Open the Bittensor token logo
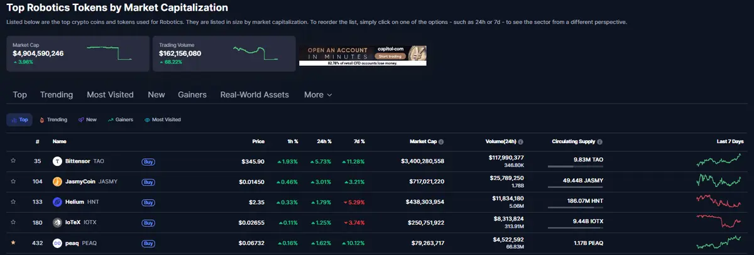The width and height of the screenshot is (754, 255). point(57,161)
